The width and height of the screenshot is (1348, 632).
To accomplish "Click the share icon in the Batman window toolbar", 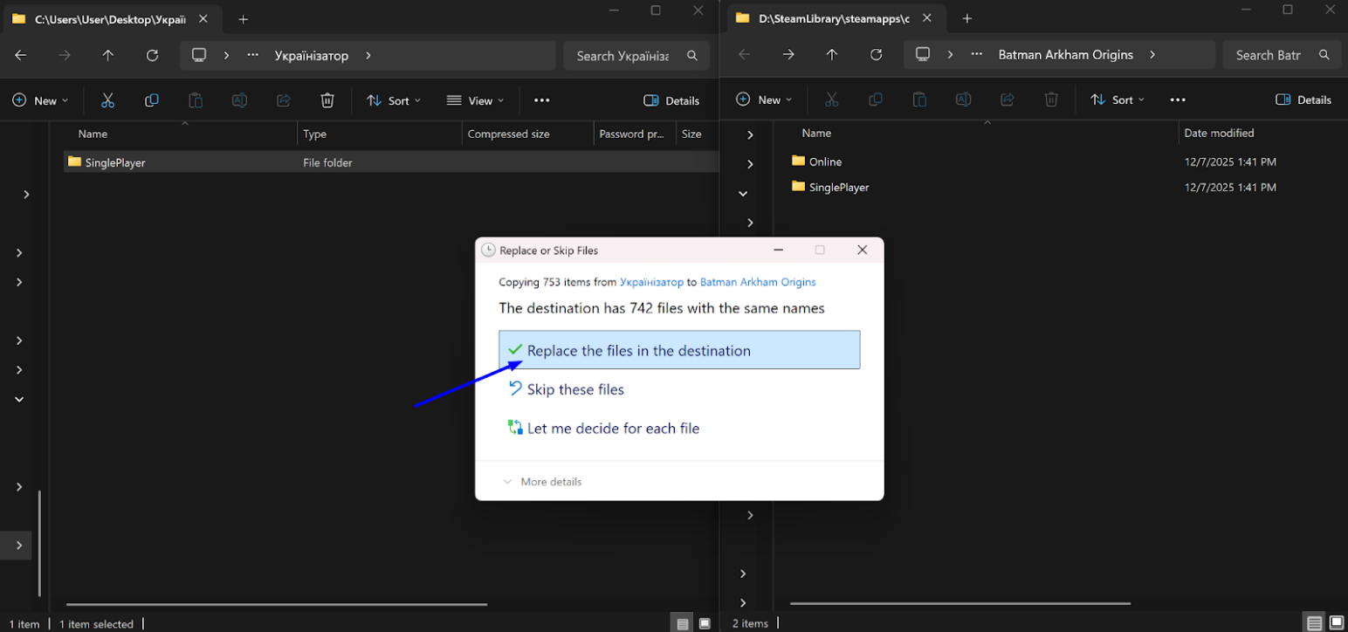I will (x=1007, y=100).
